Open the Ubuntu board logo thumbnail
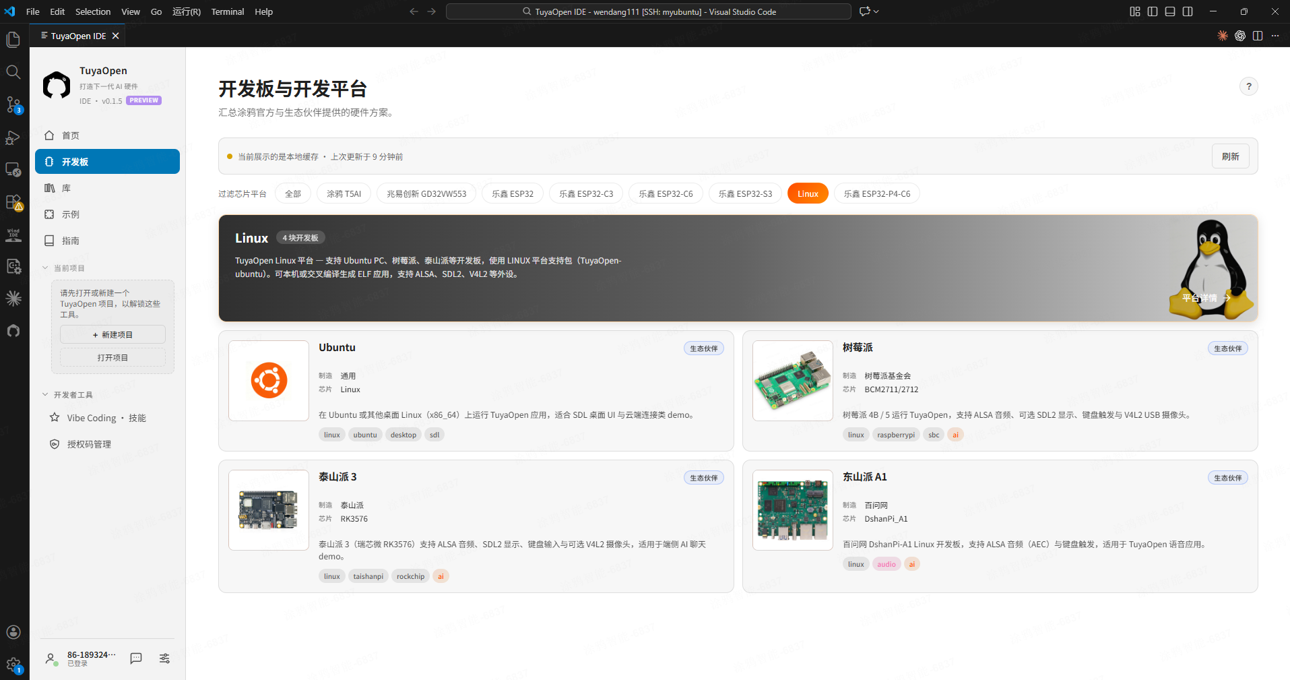The image size is (1290, 680). coord(269,381)
